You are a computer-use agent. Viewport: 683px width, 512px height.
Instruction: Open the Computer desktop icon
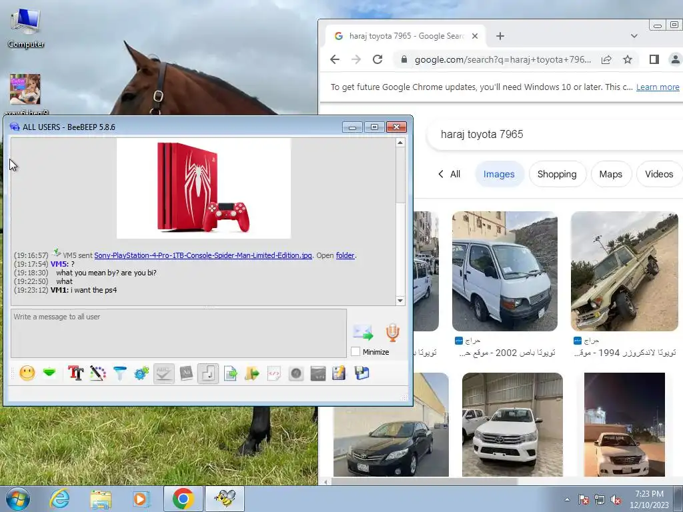point(26,28)
